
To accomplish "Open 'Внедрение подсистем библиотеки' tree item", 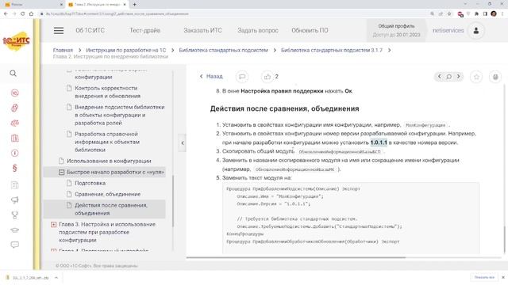I will click(x=120, y=115).
